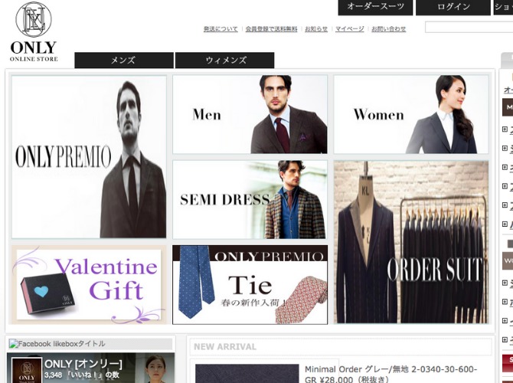Open the SEMI DRESS banner
This screenshot has width=513, height=383.
click(250, 199)
